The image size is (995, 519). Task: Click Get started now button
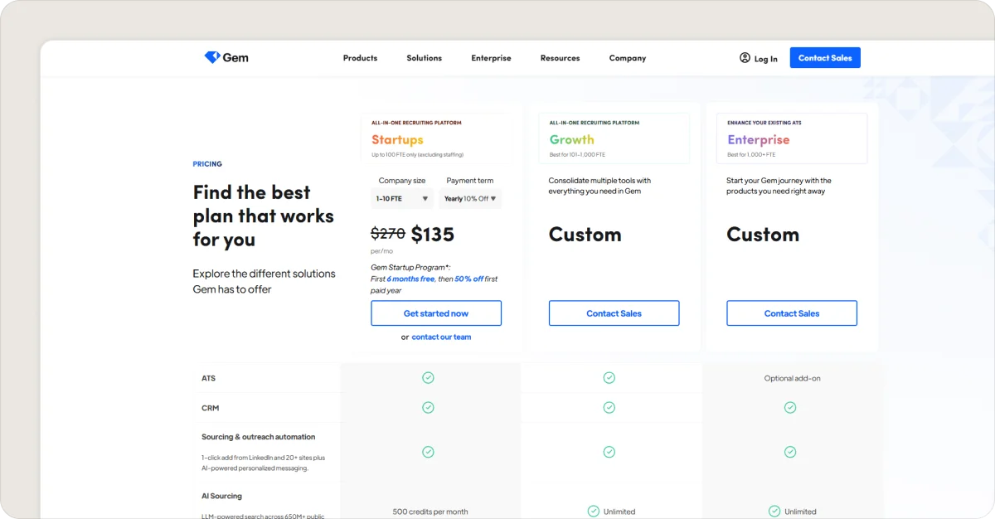coord(436,313)
